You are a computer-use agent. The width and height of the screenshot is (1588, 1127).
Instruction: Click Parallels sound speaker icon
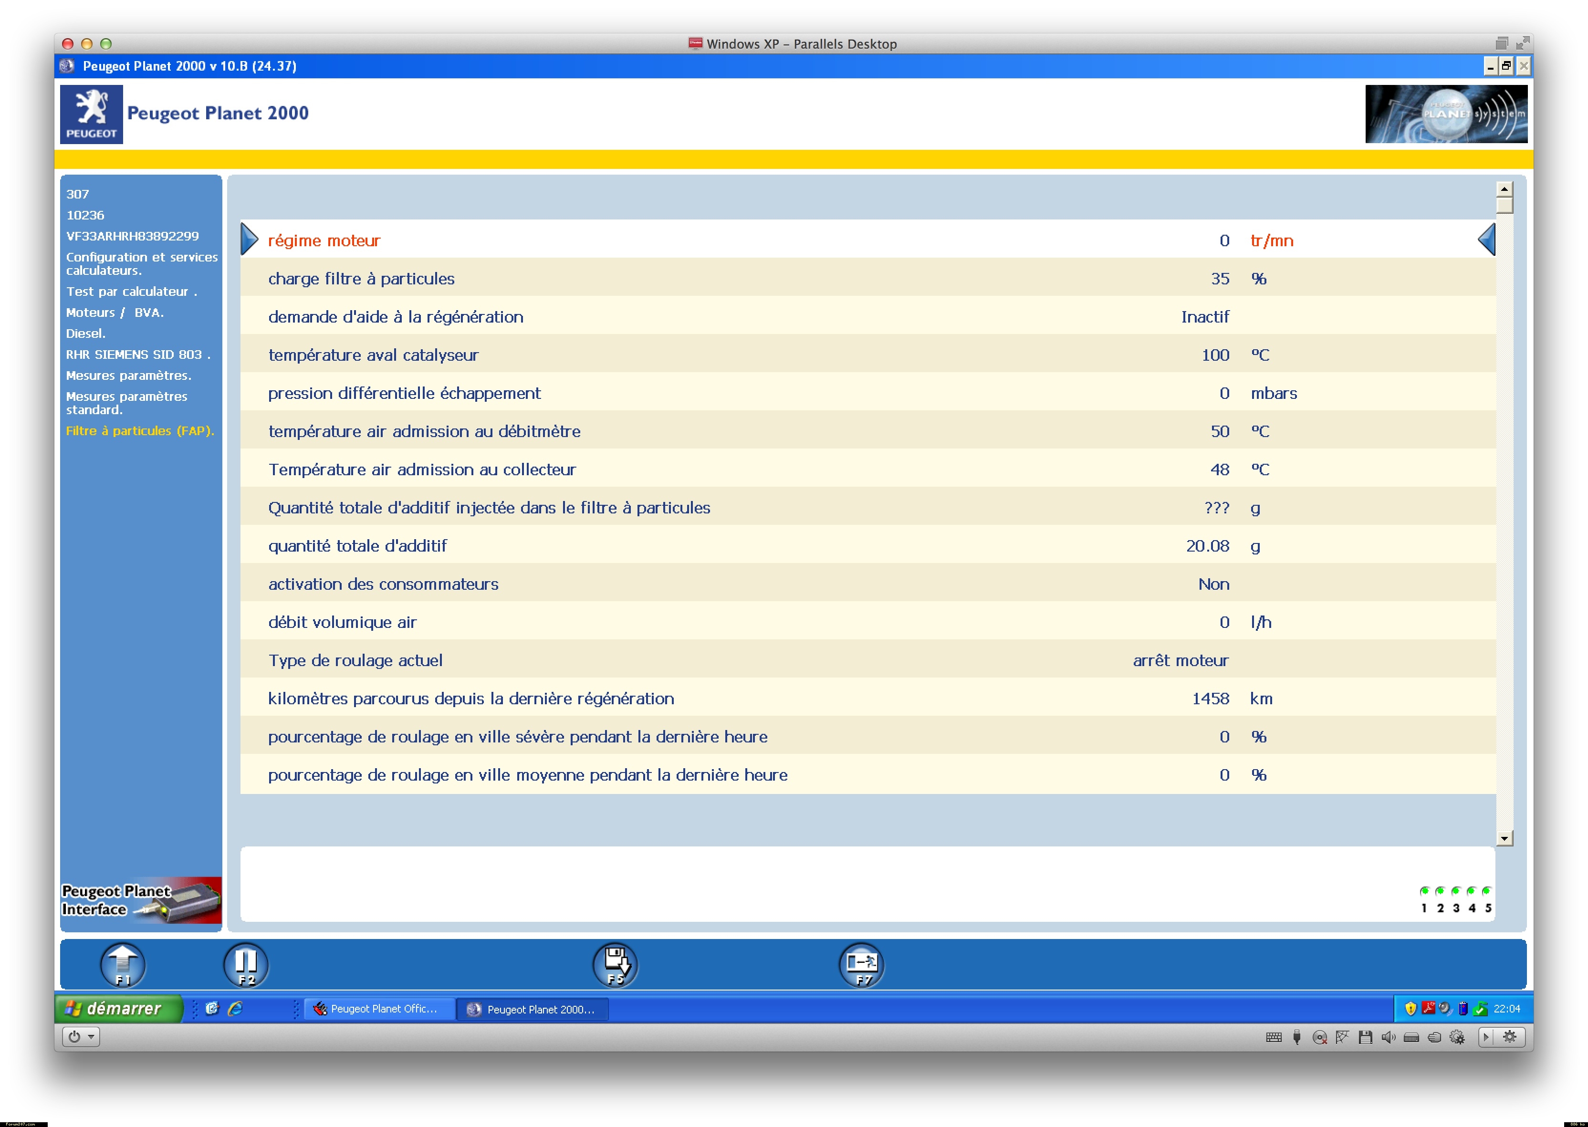(1388, 1037)
